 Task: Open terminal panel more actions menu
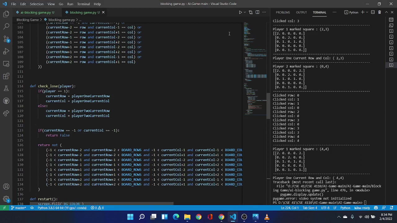tap(334, 12)
